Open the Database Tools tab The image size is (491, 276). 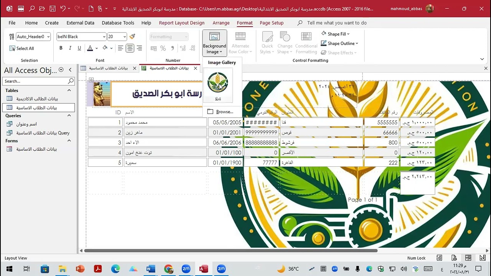[118, 23]
